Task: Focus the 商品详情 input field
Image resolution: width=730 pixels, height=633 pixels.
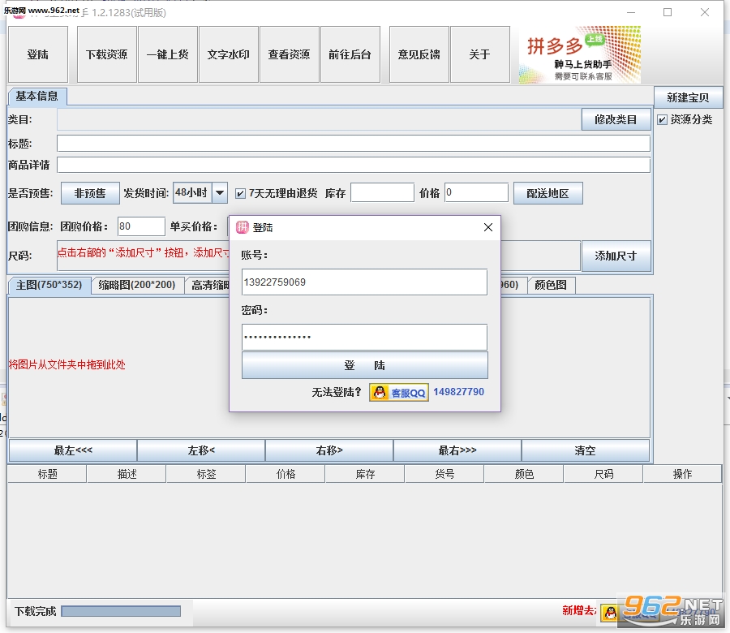Action: 354,165
